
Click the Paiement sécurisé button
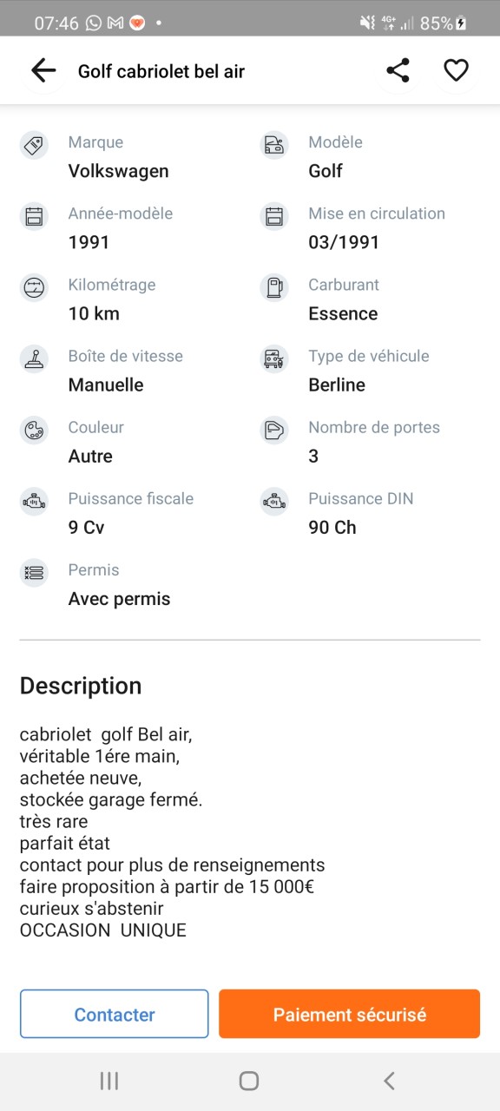point(349,1014)
